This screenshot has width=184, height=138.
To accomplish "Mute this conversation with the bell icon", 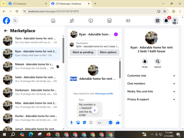I will [x=145, y=61].
